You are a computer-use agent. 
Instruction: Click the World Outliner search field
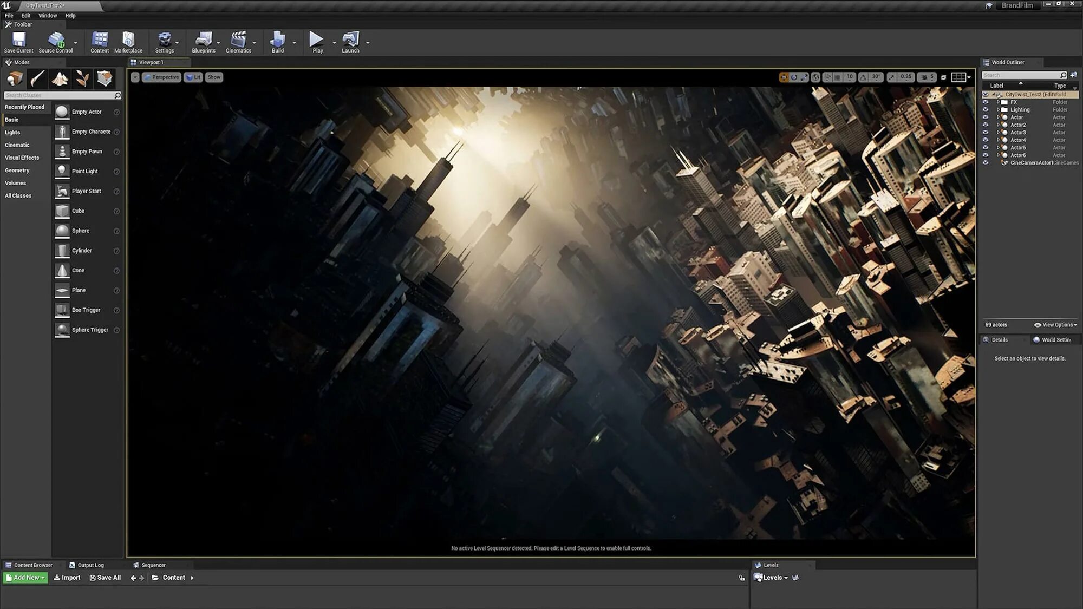tap(1023, 75)
